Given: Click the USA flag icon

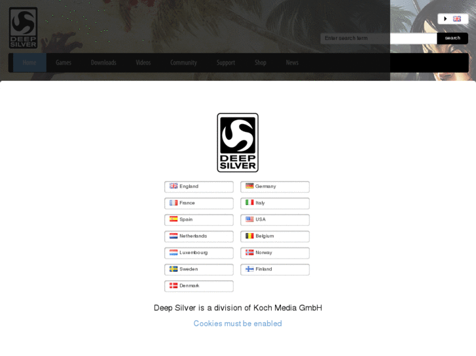Looking at the screenshot, I should (249, 219).
